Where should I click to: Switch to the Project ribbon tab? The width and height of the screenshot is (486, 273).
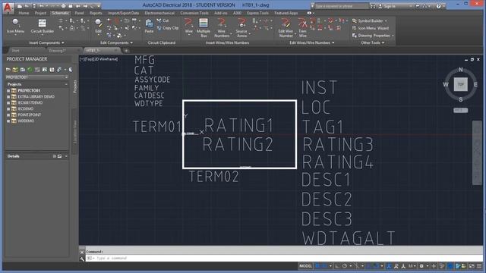coord(40,13)
